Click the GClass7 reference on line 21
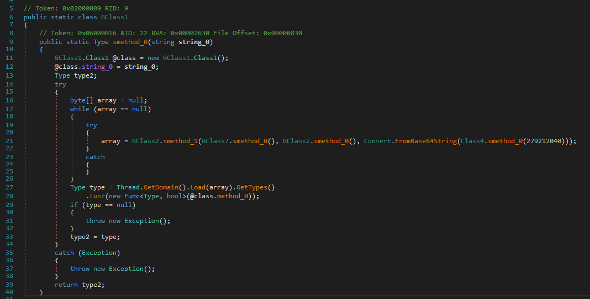This screenshot has width=590, height=299. 215,141
